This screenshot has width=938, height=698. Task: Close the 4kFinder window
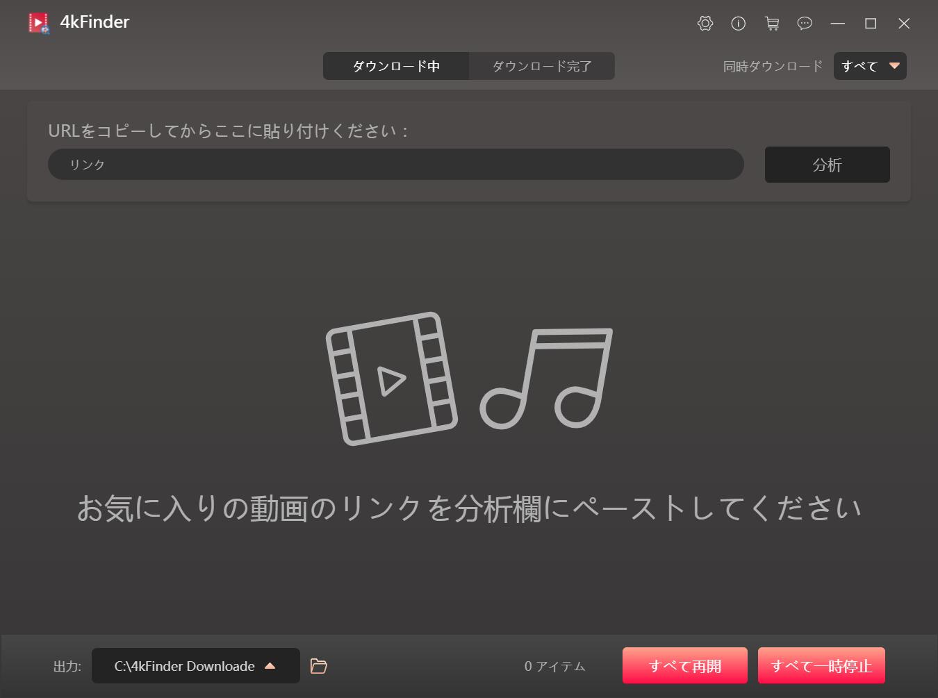[x=904, y=24]
